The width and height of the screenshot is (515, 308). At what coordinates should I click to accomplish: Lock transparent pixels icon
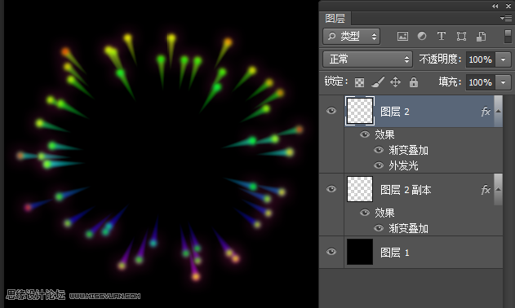pyautogui.click(x=359, y=82)
